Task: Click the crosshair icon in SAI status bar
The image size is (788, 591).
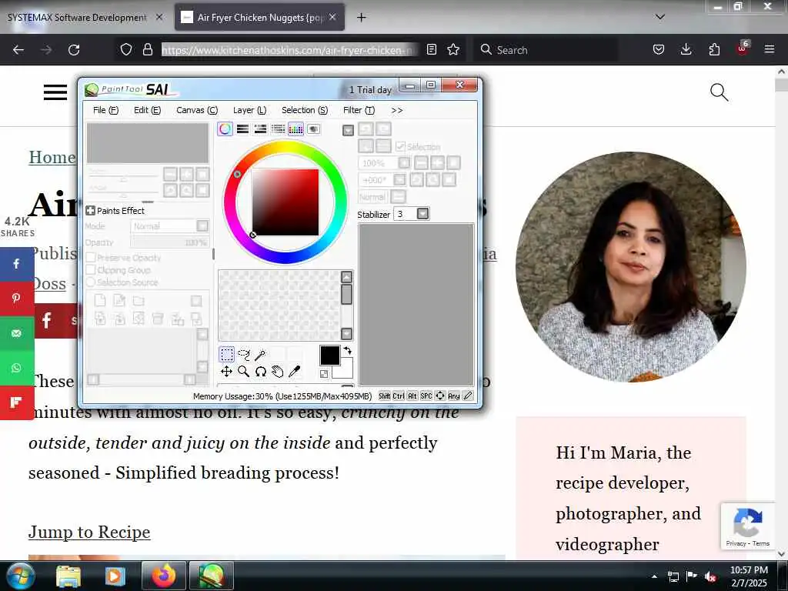Action: coord(440,396)
